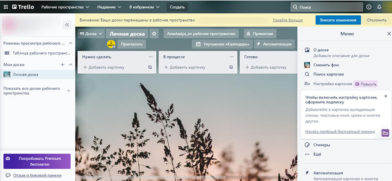Open Поиск карточек menu item
392x181 pixels.
329,74
